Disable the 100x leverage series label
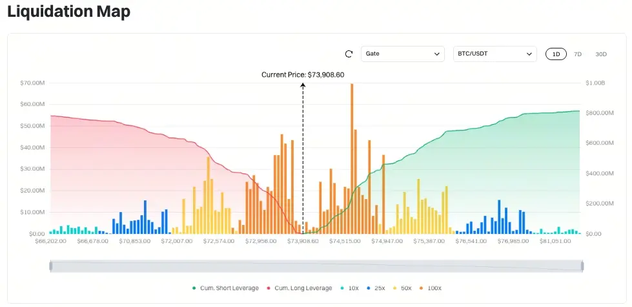 (x=434, y=288)
